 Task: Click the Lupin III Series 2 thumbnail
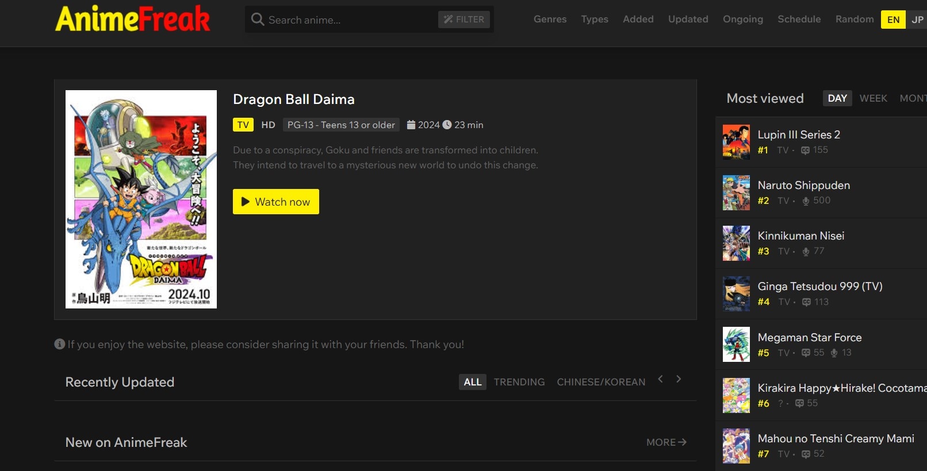pos(736,142)
